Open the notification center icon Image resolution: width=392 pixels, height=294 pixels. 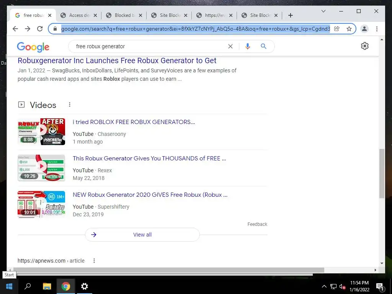click(x=379, y=286)
